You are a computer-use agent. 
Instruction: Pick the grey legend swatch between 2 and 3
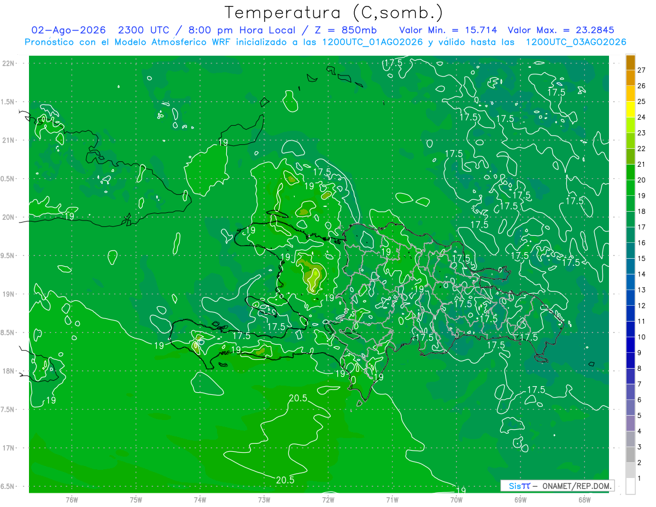click(x=630, y=454)
